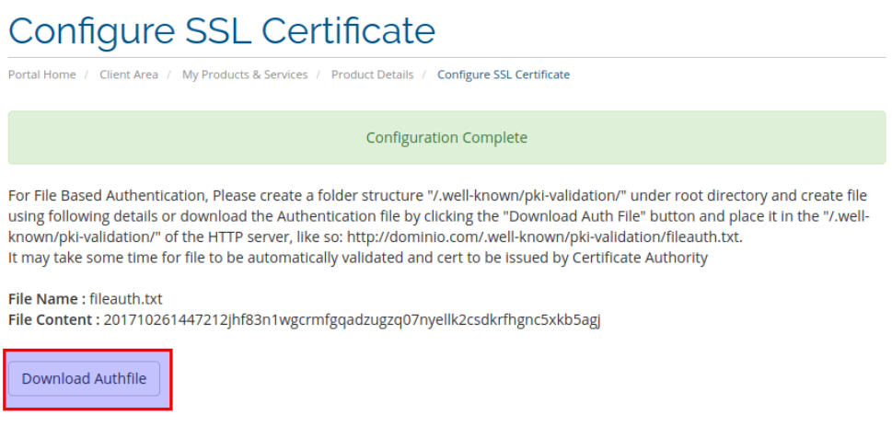892x426 pixels.
Task: Click the "It may take some time" sentence
Action: (x=358, y=259)
